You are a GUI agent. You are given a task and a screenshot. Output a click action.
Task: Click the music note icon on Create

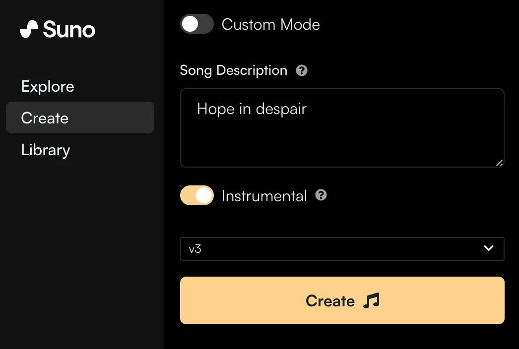371,300
